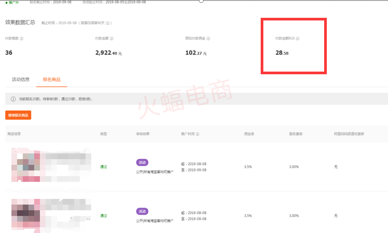Switch to the 活动信息 tab

coord(21,80)
